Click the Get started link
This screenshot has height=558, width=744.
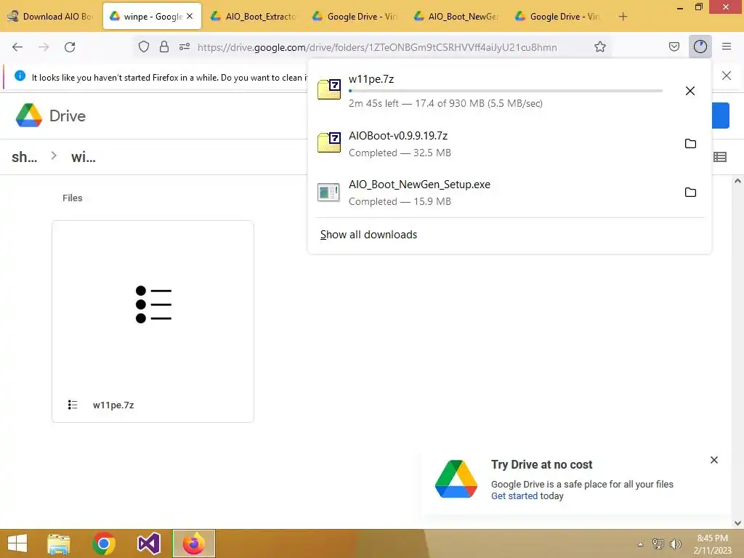514,496
